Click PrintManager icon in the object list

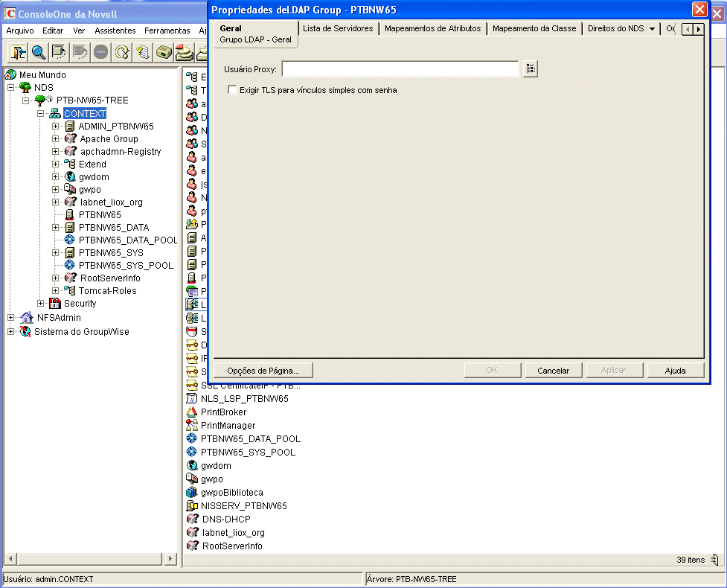(191, 425)
